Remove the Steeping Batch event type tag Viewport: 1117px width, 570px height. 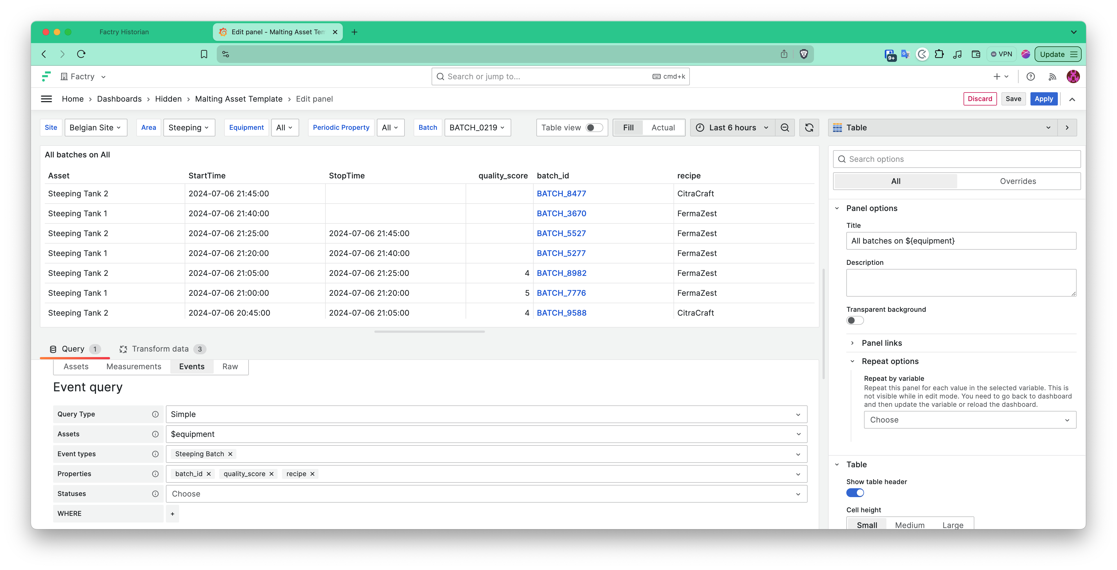[230, 454]
